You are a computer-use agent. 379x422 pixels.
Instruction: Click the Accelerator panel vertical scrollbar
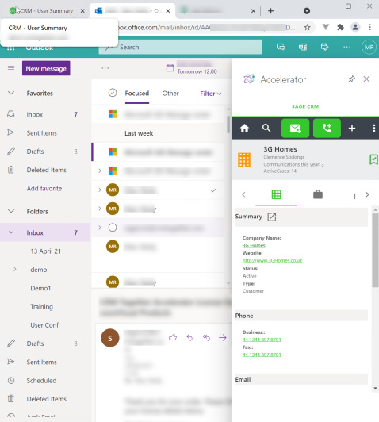[x=375, y=251]
